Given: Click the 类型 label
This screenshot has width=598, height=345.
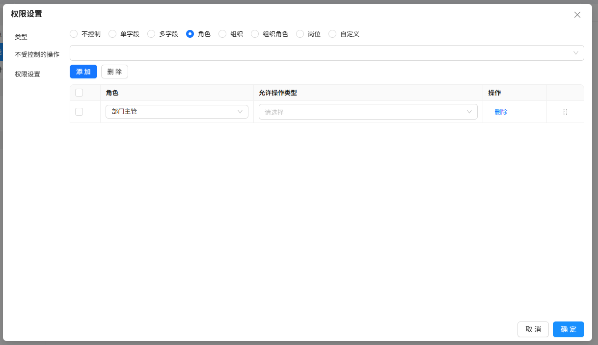Looking at the screenshot, I should (x=21, y=37).
